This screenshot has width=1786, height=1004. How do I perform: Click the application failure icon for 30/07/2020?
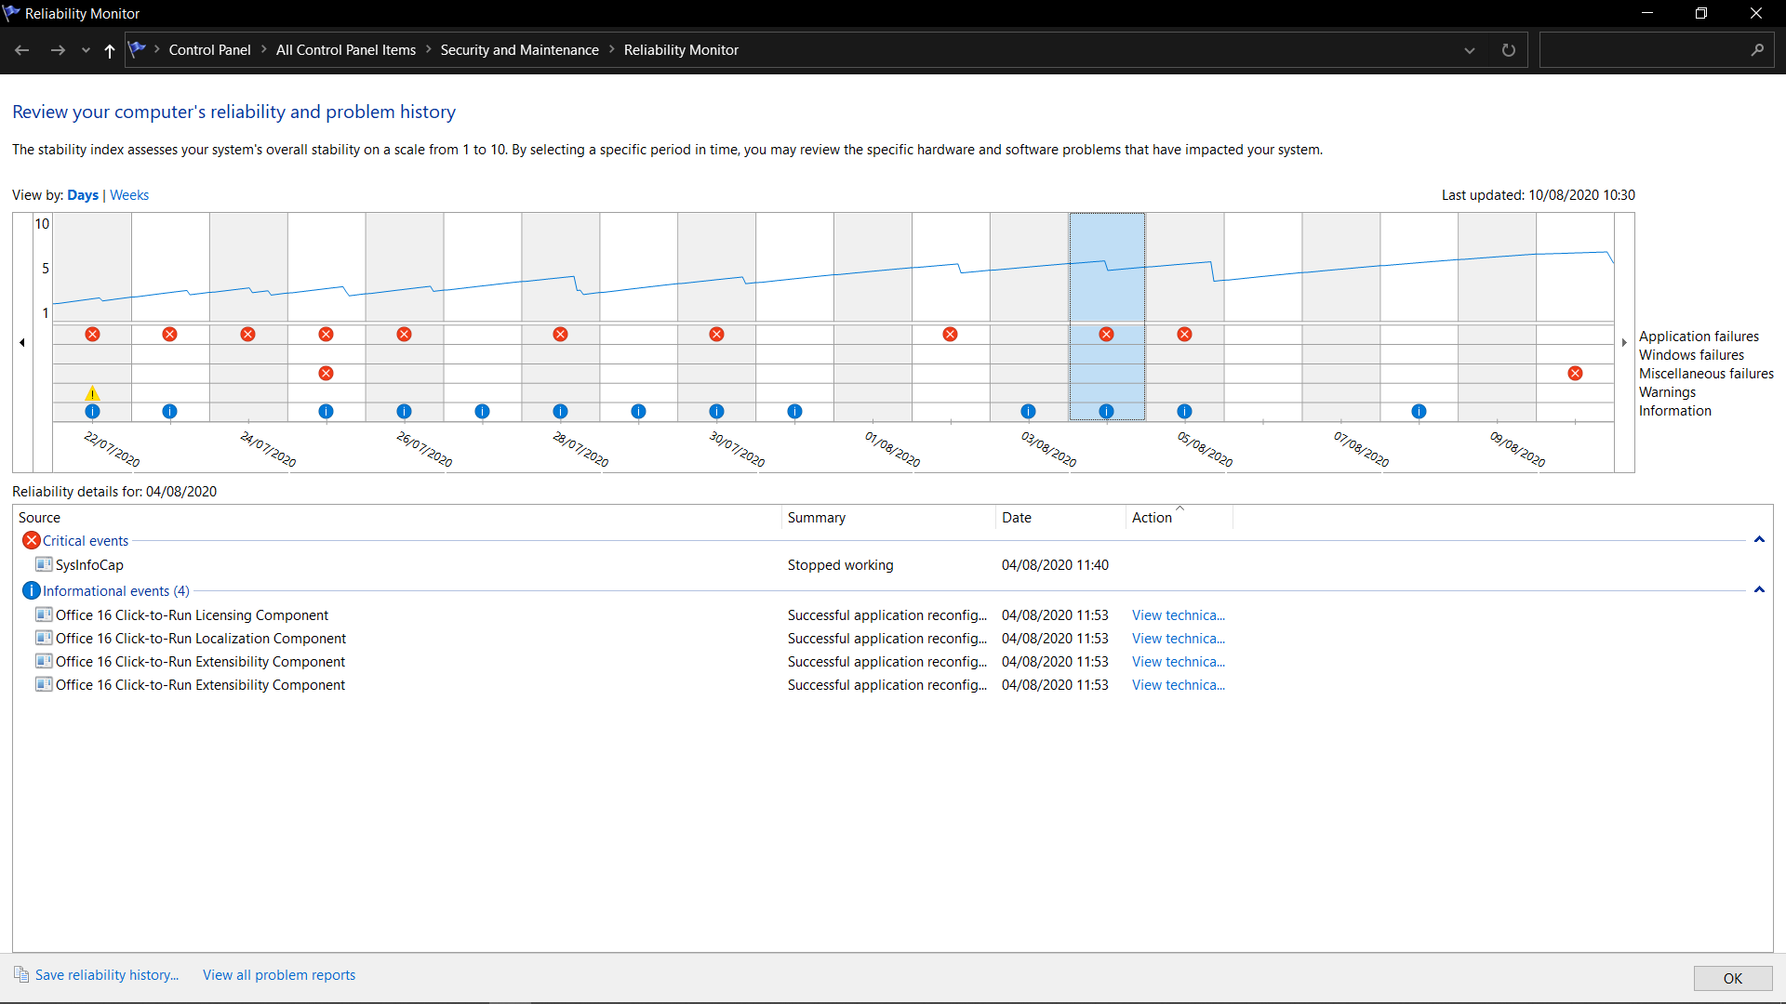click(716, 335)
